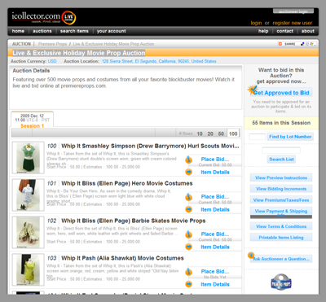Click the Get Approved to Bid checkmark icon

(252, 90)
